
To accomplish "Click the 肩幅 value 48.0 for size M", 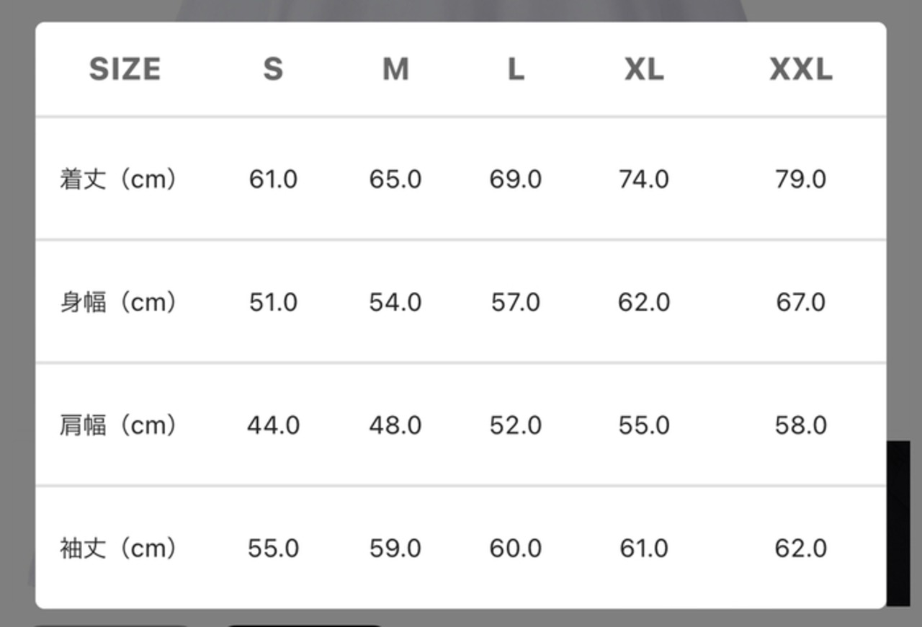I will (x=395, y=425).
